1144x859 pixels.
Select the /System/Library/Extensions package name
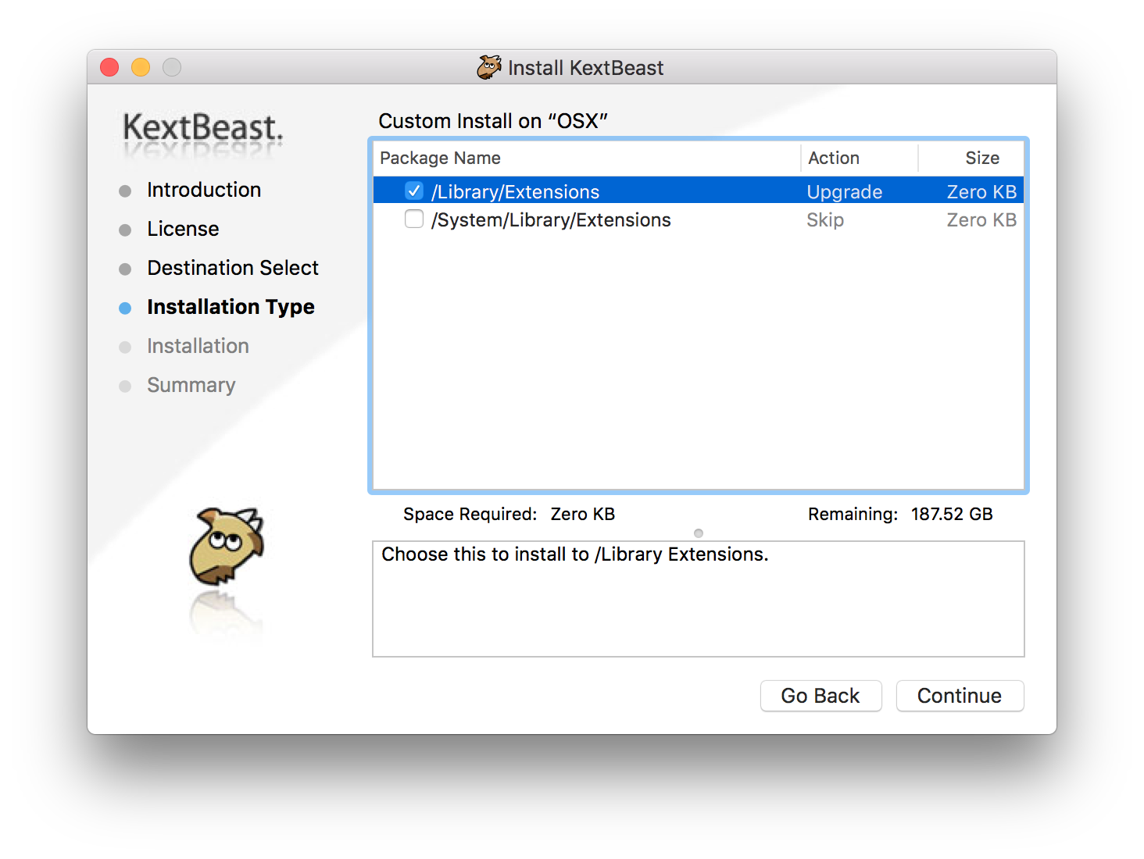coord(551,220)
